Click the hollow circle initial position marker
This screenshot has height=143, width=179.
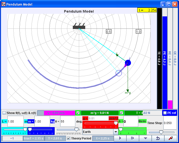click(x=119, y=73)
